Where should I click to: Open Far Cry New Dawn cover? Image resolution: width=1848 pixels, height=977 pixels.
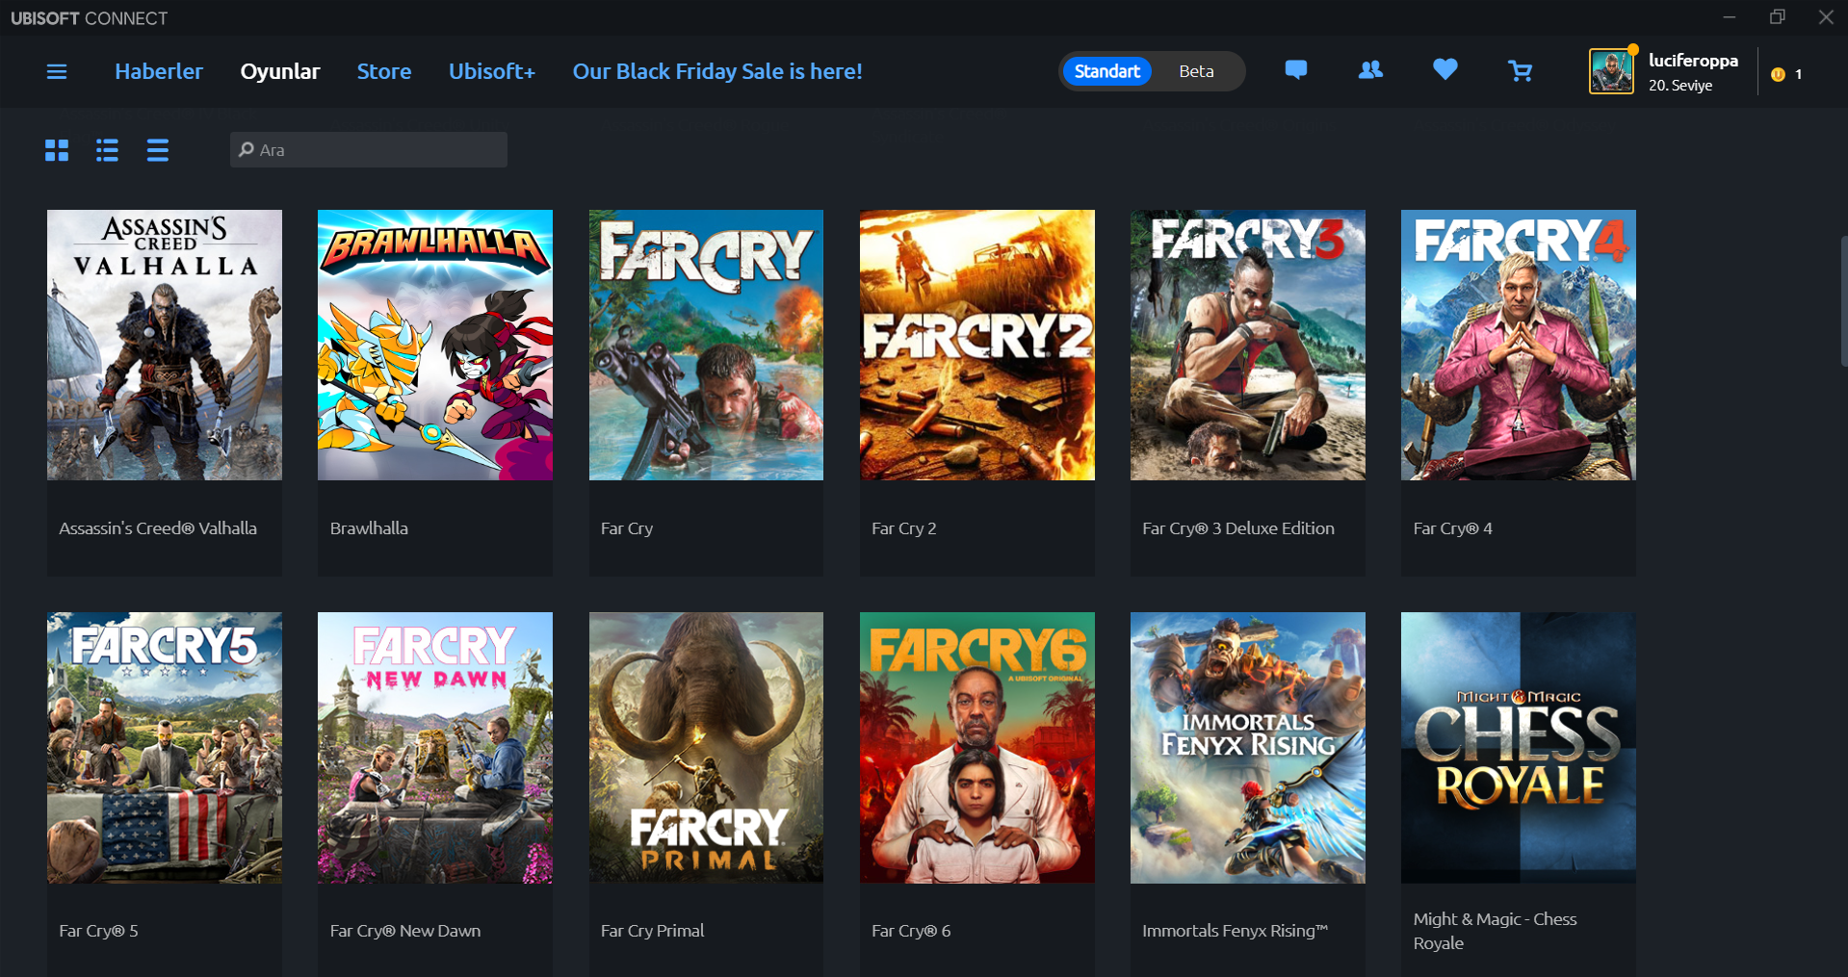pos(435,748)
